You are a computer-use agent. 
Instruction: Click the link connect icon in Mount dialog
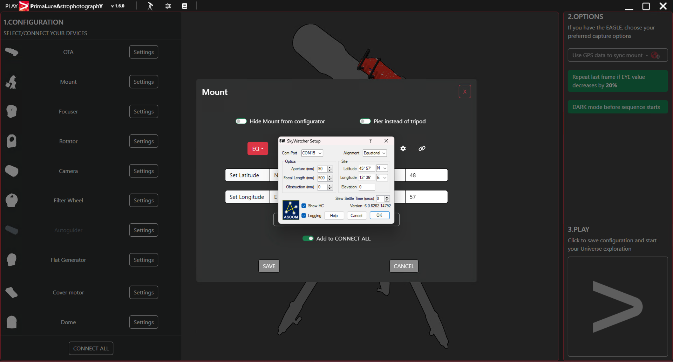click(422, 148)
